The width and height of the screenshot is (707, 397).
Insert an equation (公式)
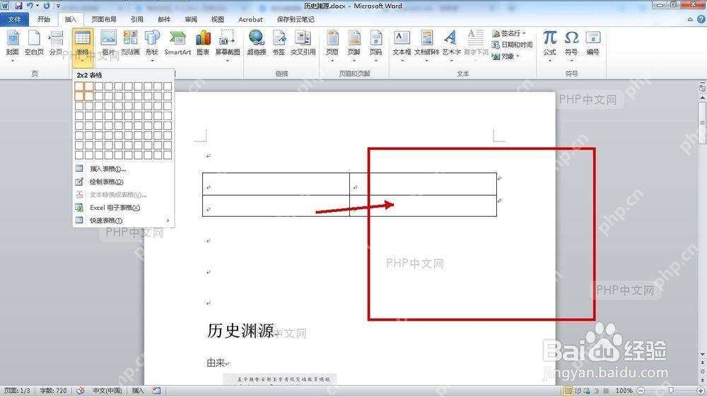click(x=549, y=45)
